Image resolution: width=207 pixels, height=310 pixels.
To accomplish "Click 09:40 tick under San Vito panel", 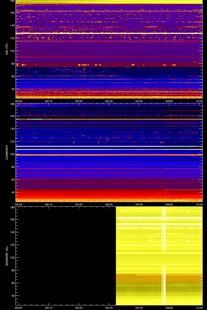I will (x=139, y=101).
